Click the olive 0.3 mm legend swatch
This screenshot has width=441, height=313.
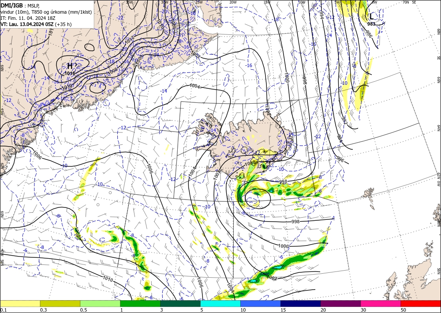[60, 303]
